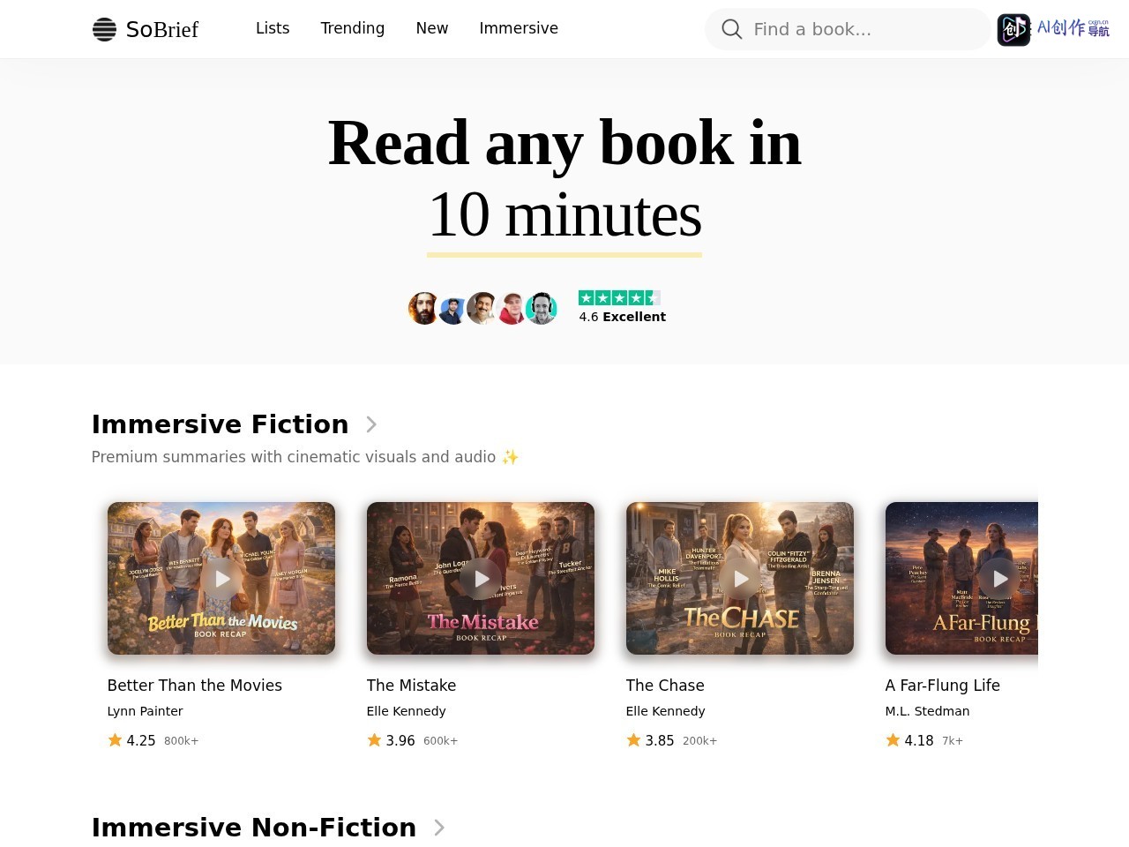Click author name Lynn Painter

pos(146,711)
